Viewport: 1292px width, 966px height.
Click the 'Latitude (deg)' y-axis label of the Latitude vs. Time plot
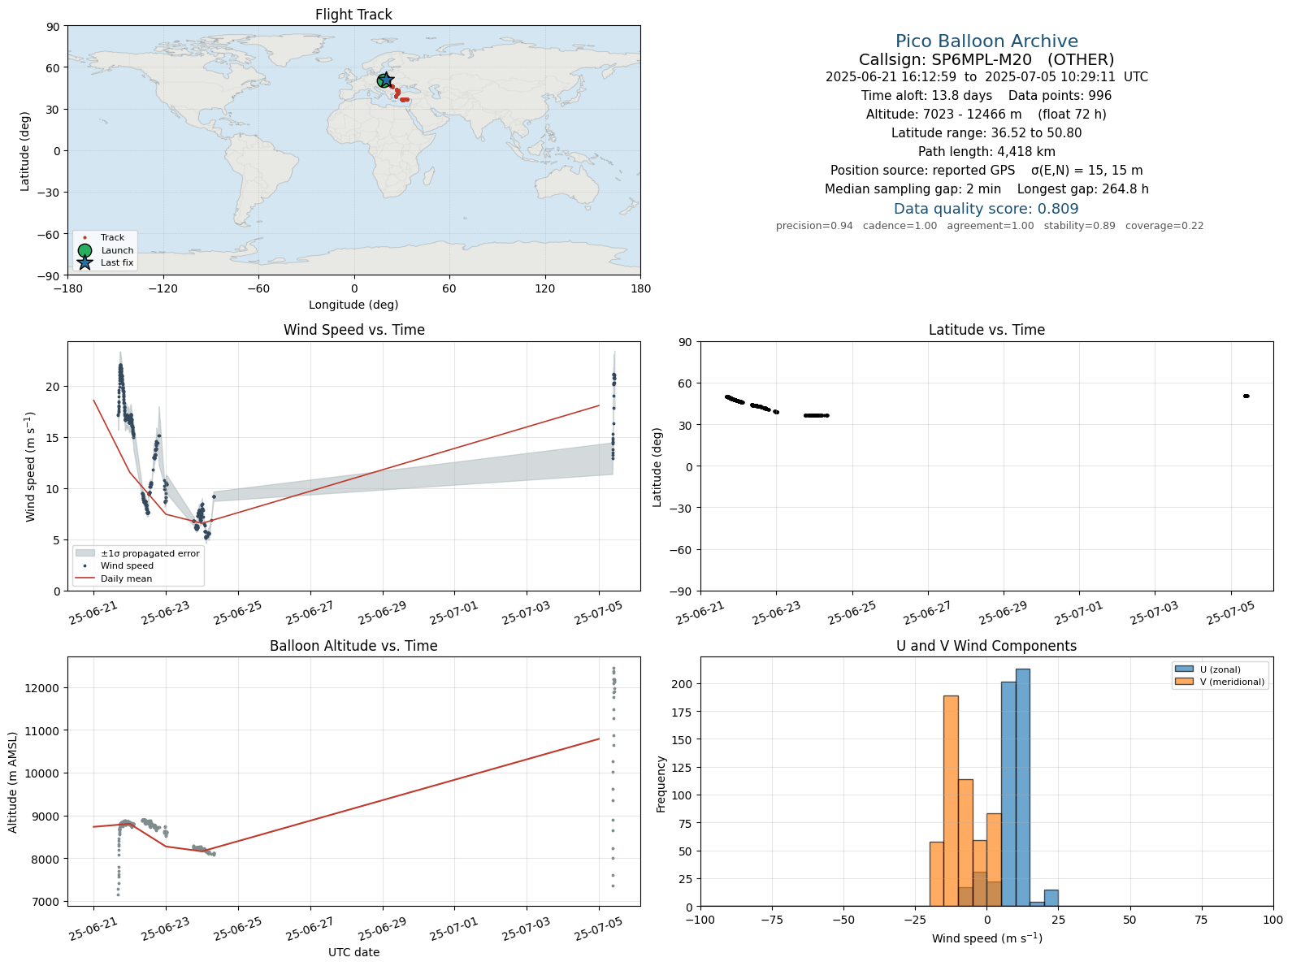(657, 467)
